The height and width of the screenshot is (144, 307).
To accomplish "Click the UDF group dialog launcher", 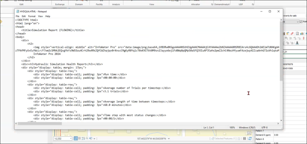I will click(253, 4).
